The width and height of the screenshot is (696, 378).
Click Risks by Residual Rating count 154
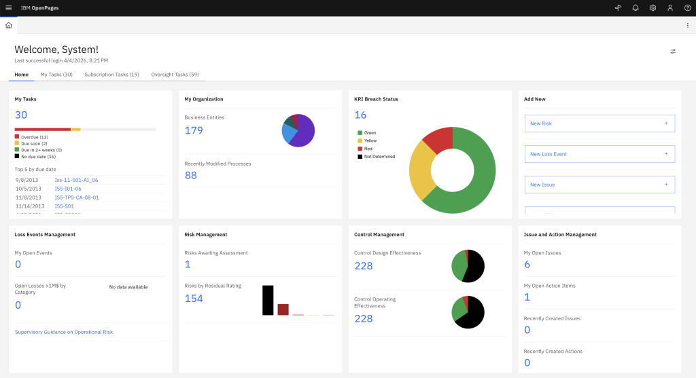194,299
